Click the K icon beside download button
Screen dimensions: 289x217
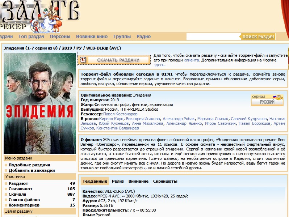[x=83, y=60]
